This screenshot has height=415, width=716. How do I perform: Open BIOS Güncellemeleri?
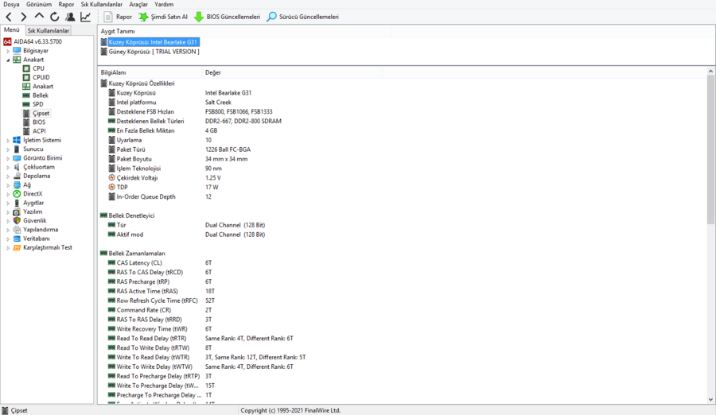[x=227, y=17]
